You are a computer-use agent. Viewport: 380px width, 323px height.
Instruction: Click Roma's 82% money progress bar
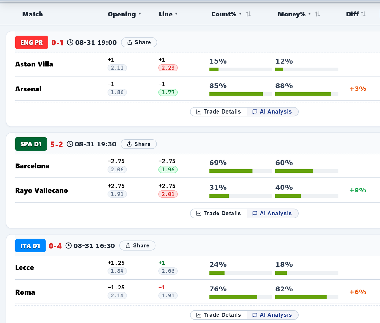[307, 297]
